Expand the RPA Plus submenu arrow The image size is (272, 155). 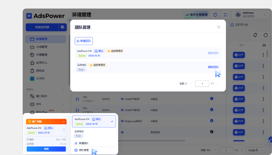point(63,112)
